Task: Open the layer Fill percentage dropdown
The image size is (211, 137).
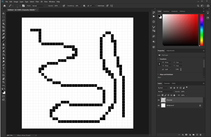Action: pyautogui.click(x=186, y=95)
